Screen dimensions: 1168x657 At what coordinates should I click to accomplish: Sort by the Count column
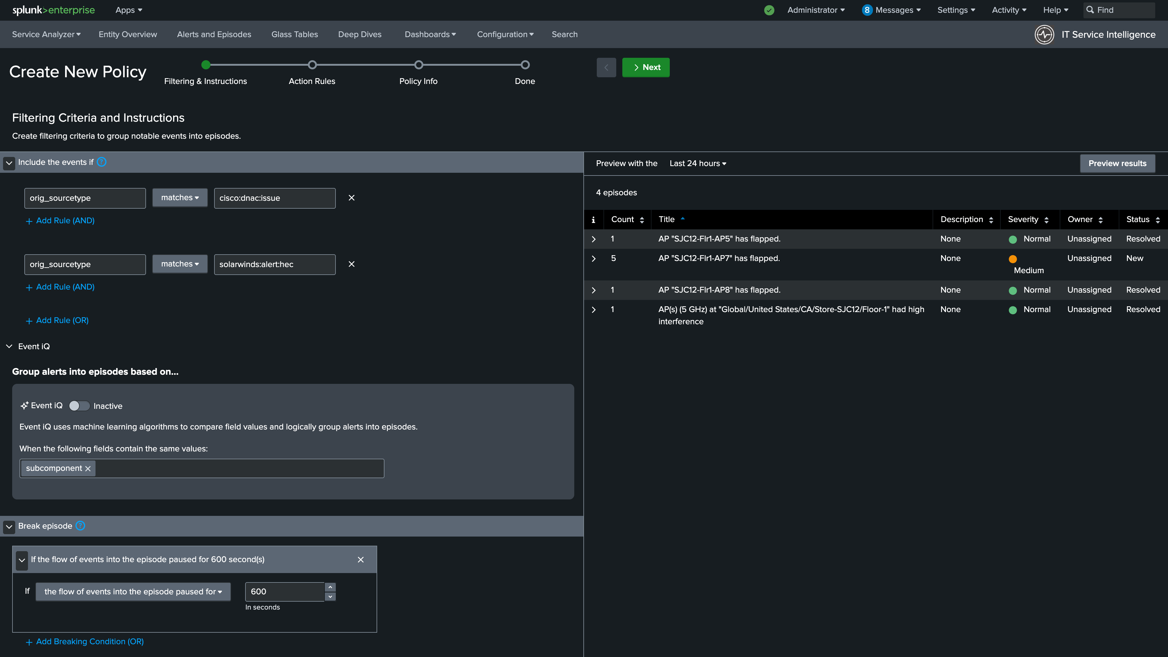tap(627, 219)
